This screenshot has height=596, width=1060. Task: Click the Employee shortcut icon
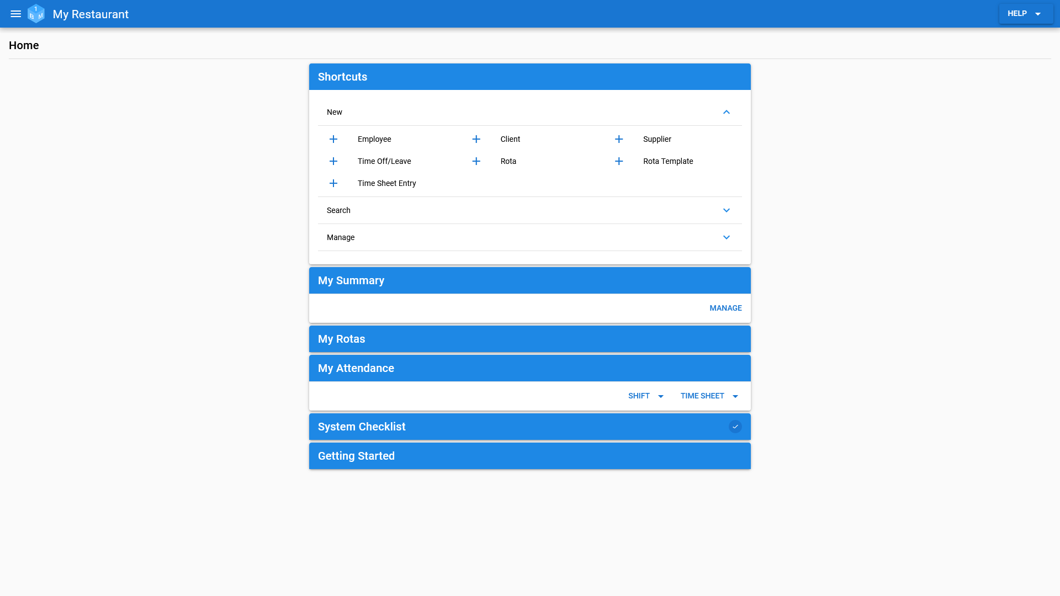click(333, 139)
